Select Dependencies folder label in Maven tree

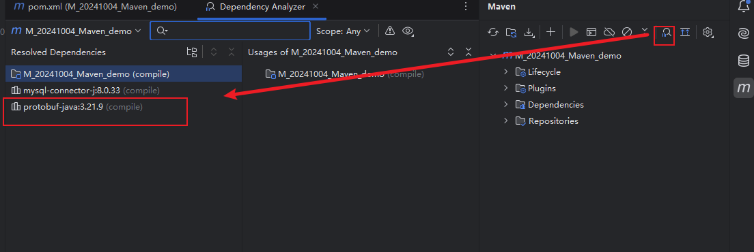pos(556,104)
